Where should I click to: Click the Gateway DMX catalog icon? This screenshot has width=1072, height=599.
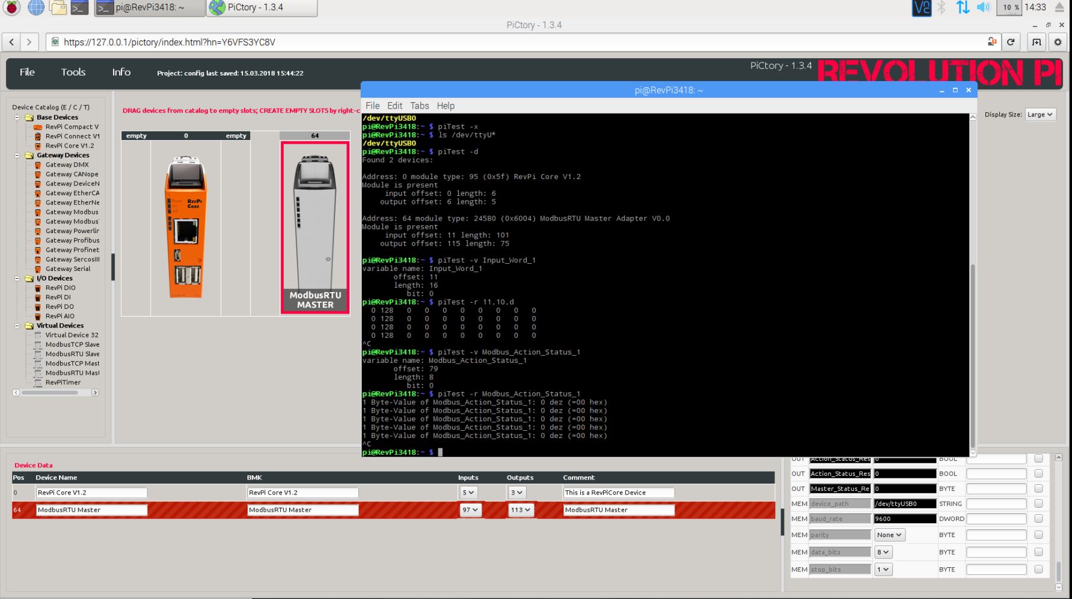tap(38, 165)
